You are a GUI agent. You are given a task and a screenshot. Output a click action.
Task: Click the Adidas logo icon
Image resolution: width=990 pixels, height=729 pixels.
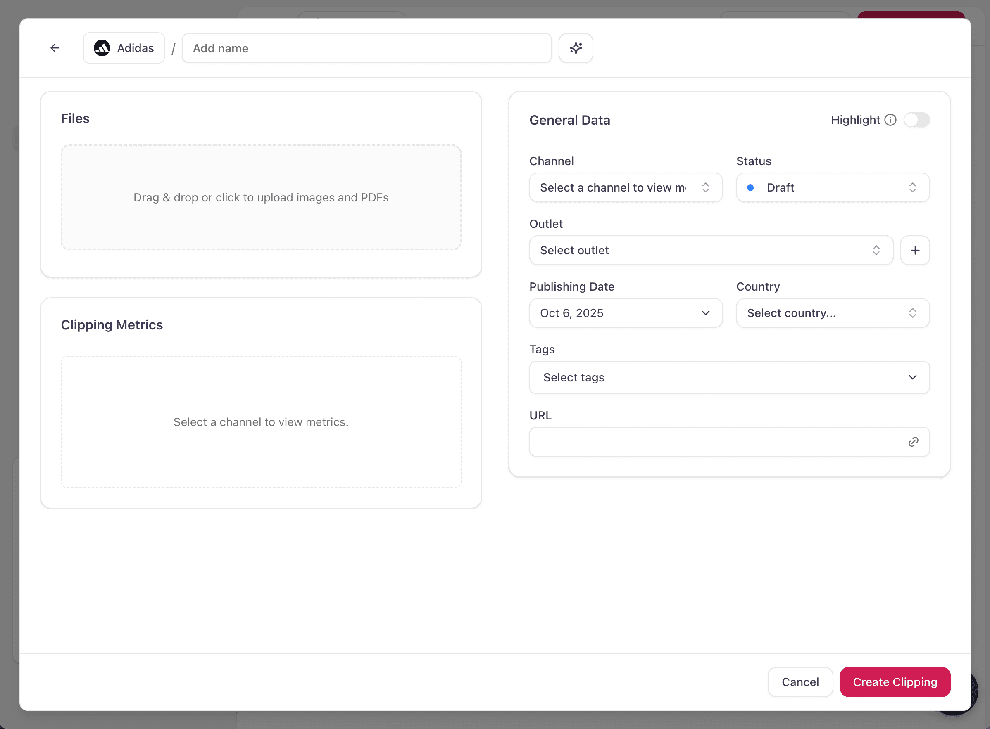pos(102,48)
